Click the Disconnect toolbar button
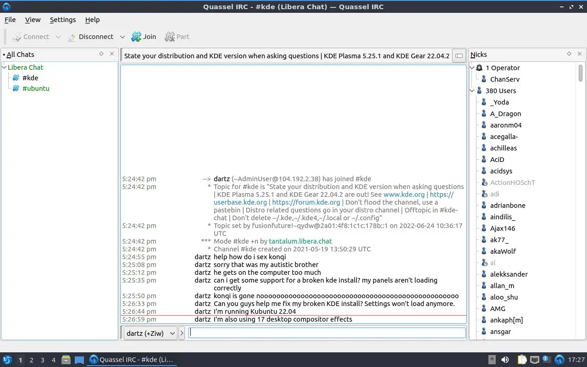Image resolution: width=587 pixels, height=367 pixels. (90, 37)
